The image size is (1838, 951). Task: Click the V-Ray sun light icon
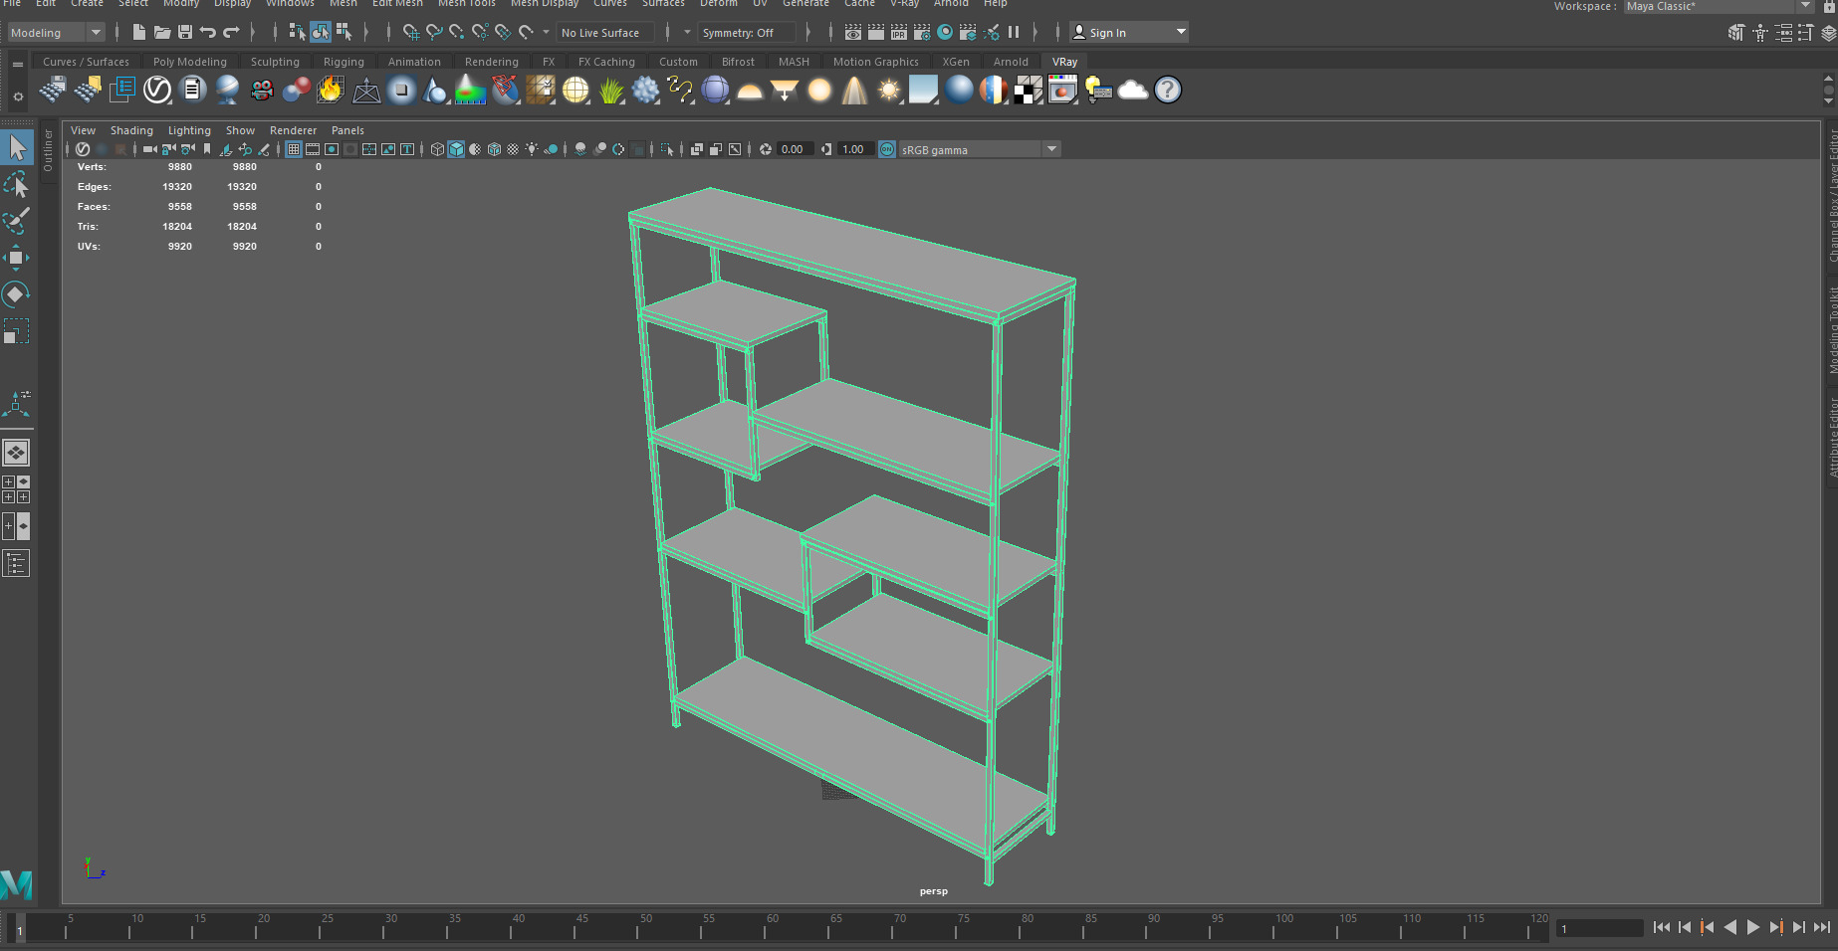coord(889,91)
